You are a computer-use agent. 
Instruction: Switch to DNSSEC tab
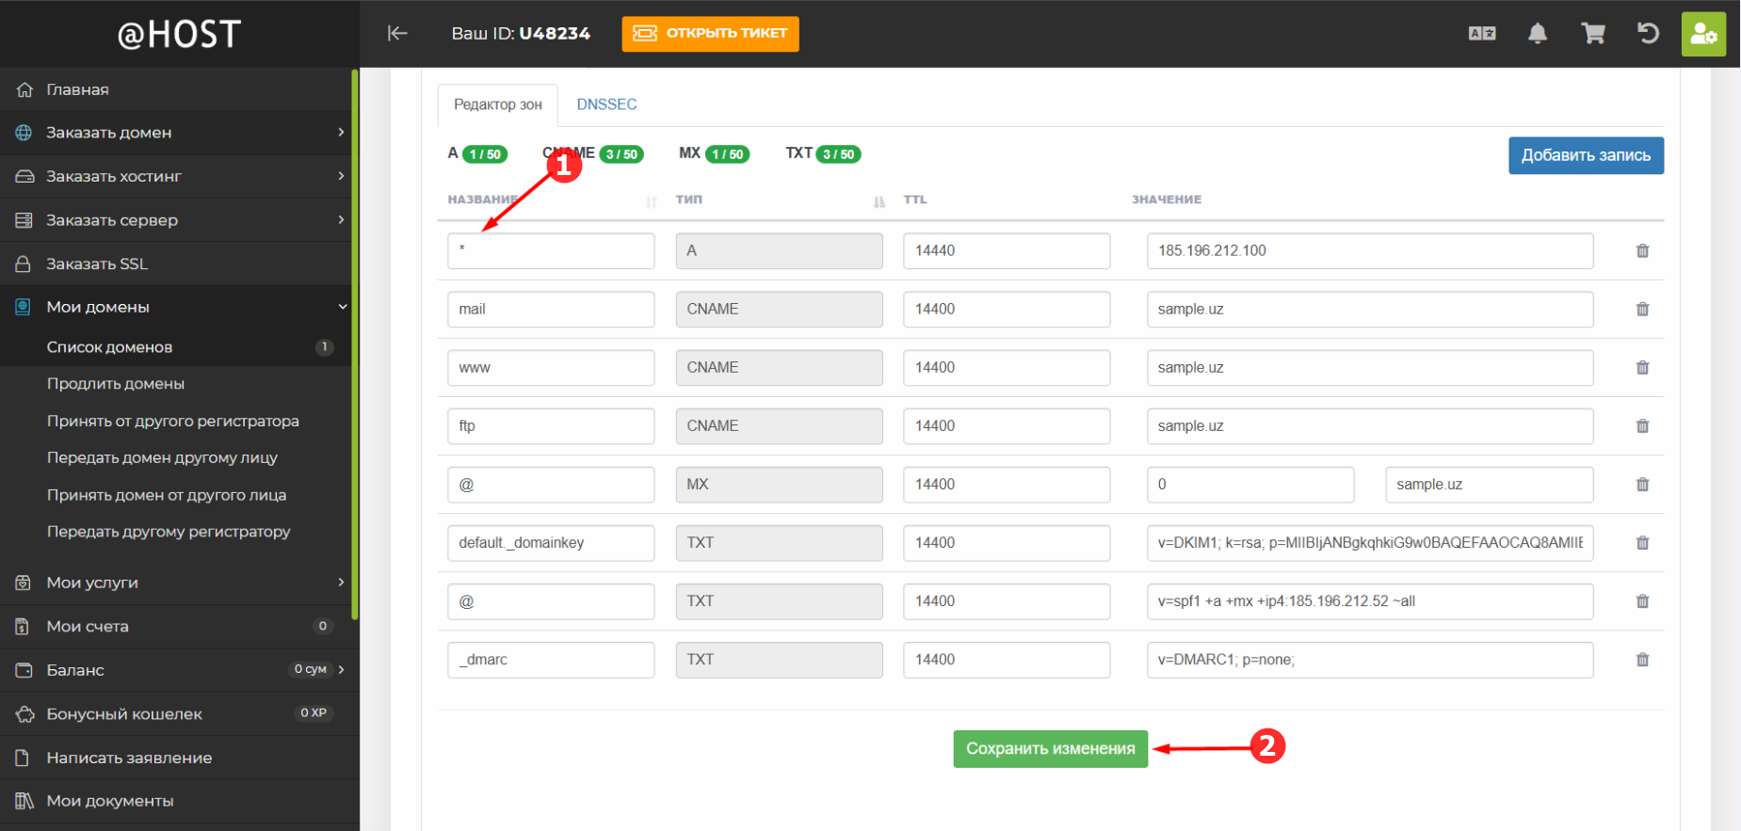[x=606, y=104]
